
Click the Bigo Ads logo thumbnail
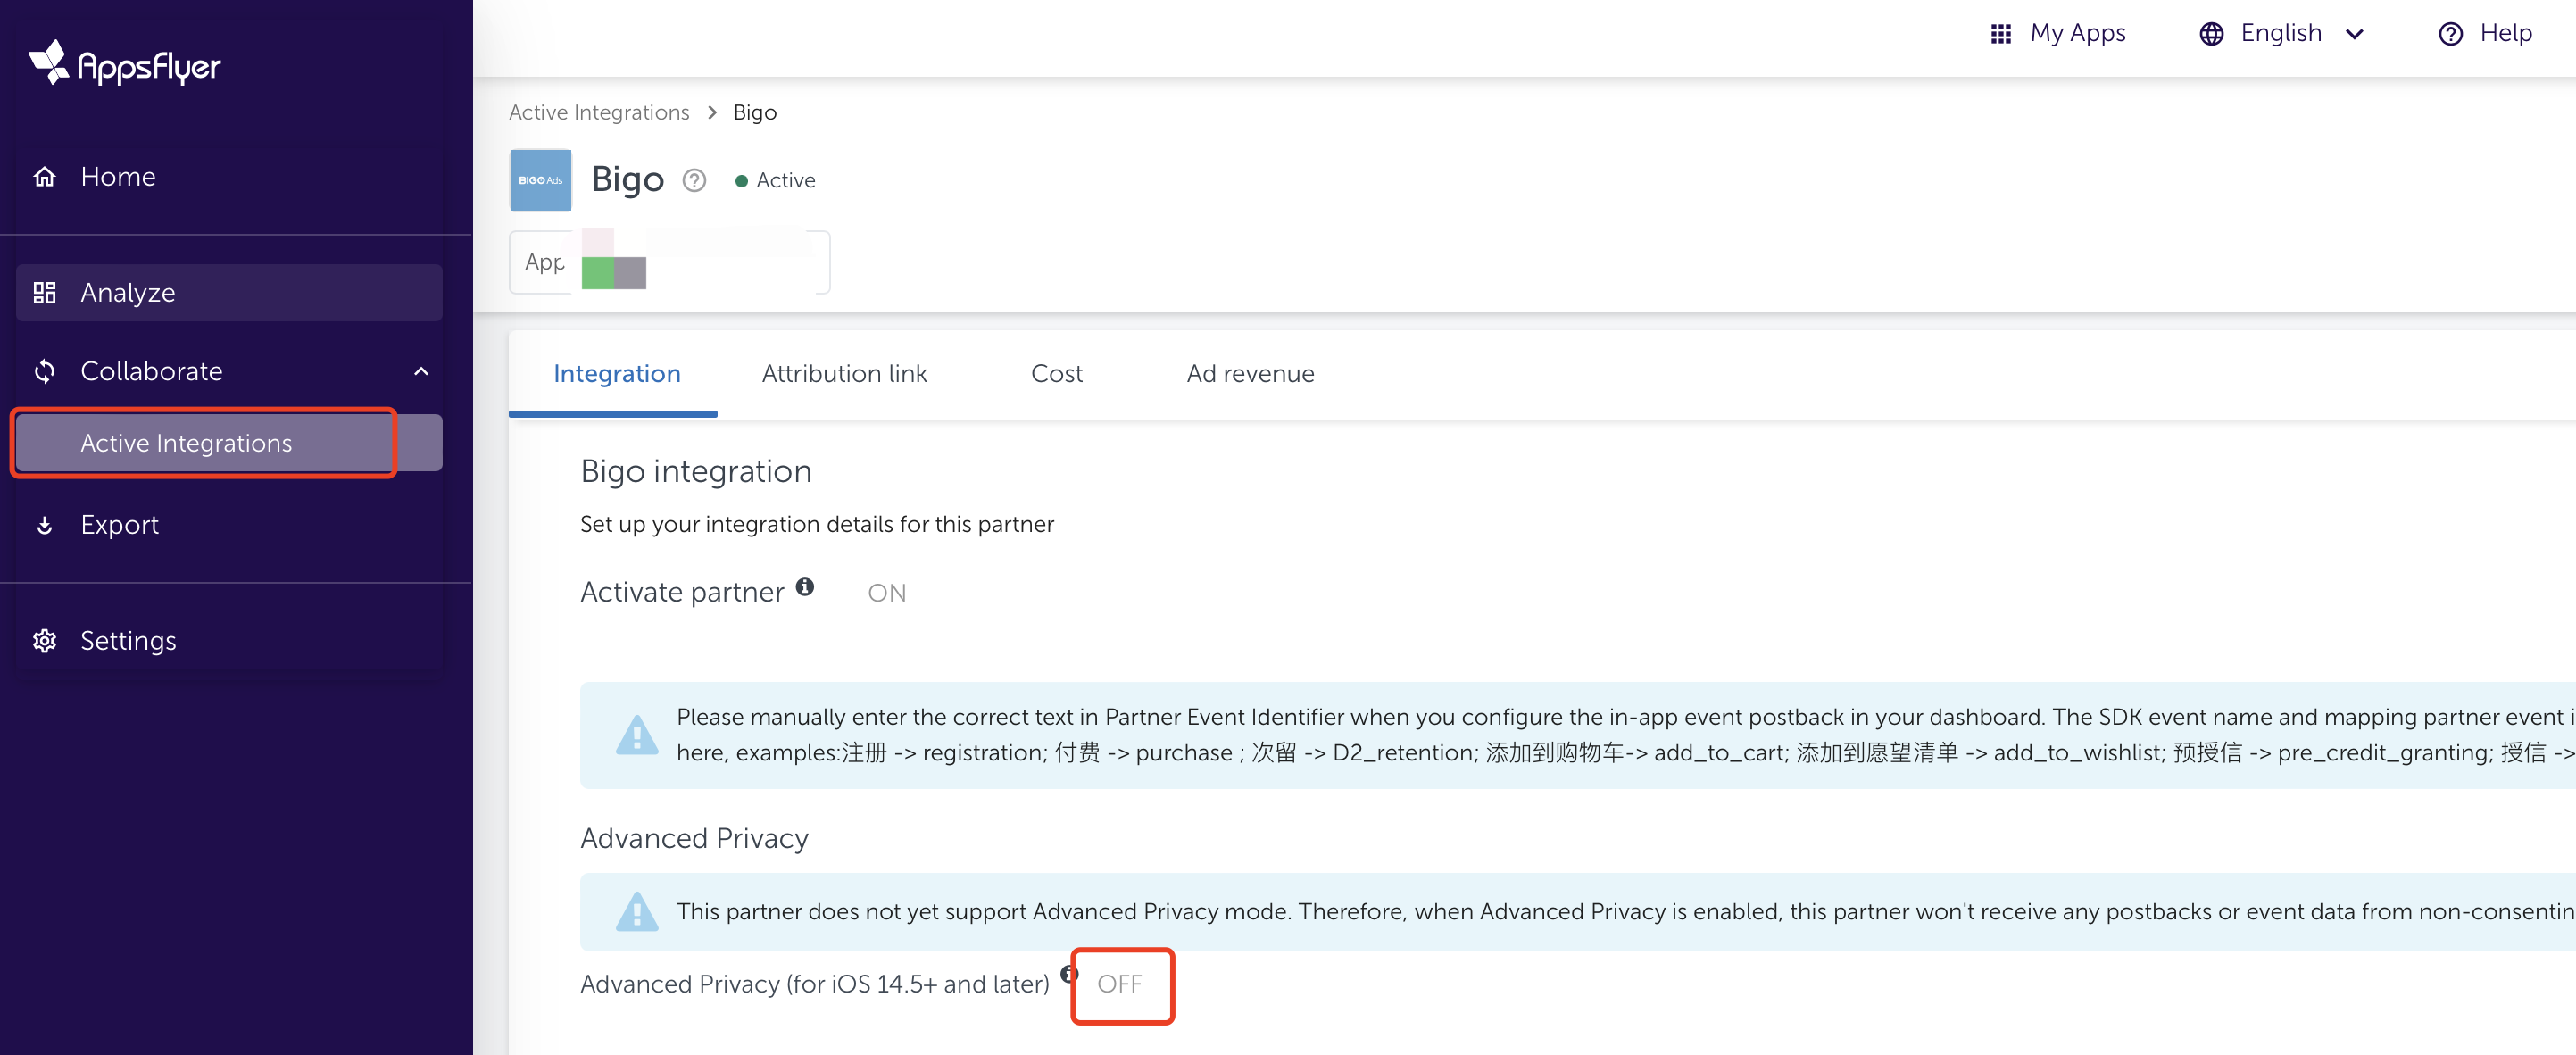[x=541, y=180]
